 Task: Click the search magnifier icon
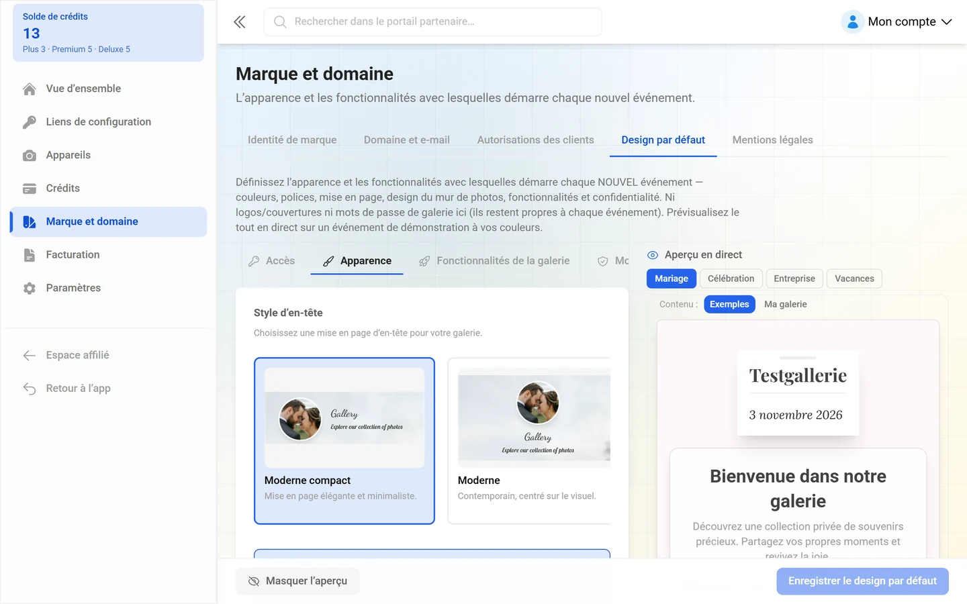pyautogui.click(x=280, y=22)
